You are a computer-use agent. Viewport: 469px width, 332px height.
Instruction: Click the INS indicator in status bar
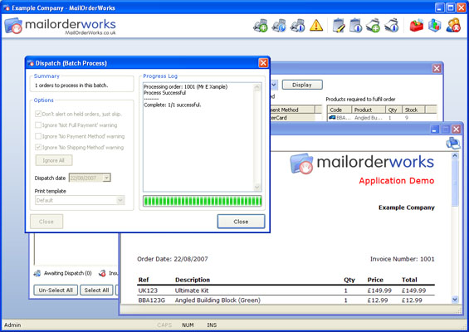click(x=212, y=325)
